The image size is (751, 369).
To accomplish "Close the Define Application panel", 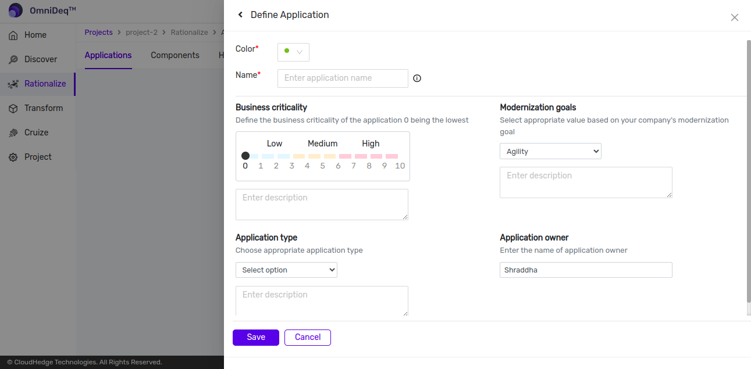I will 735,17.
